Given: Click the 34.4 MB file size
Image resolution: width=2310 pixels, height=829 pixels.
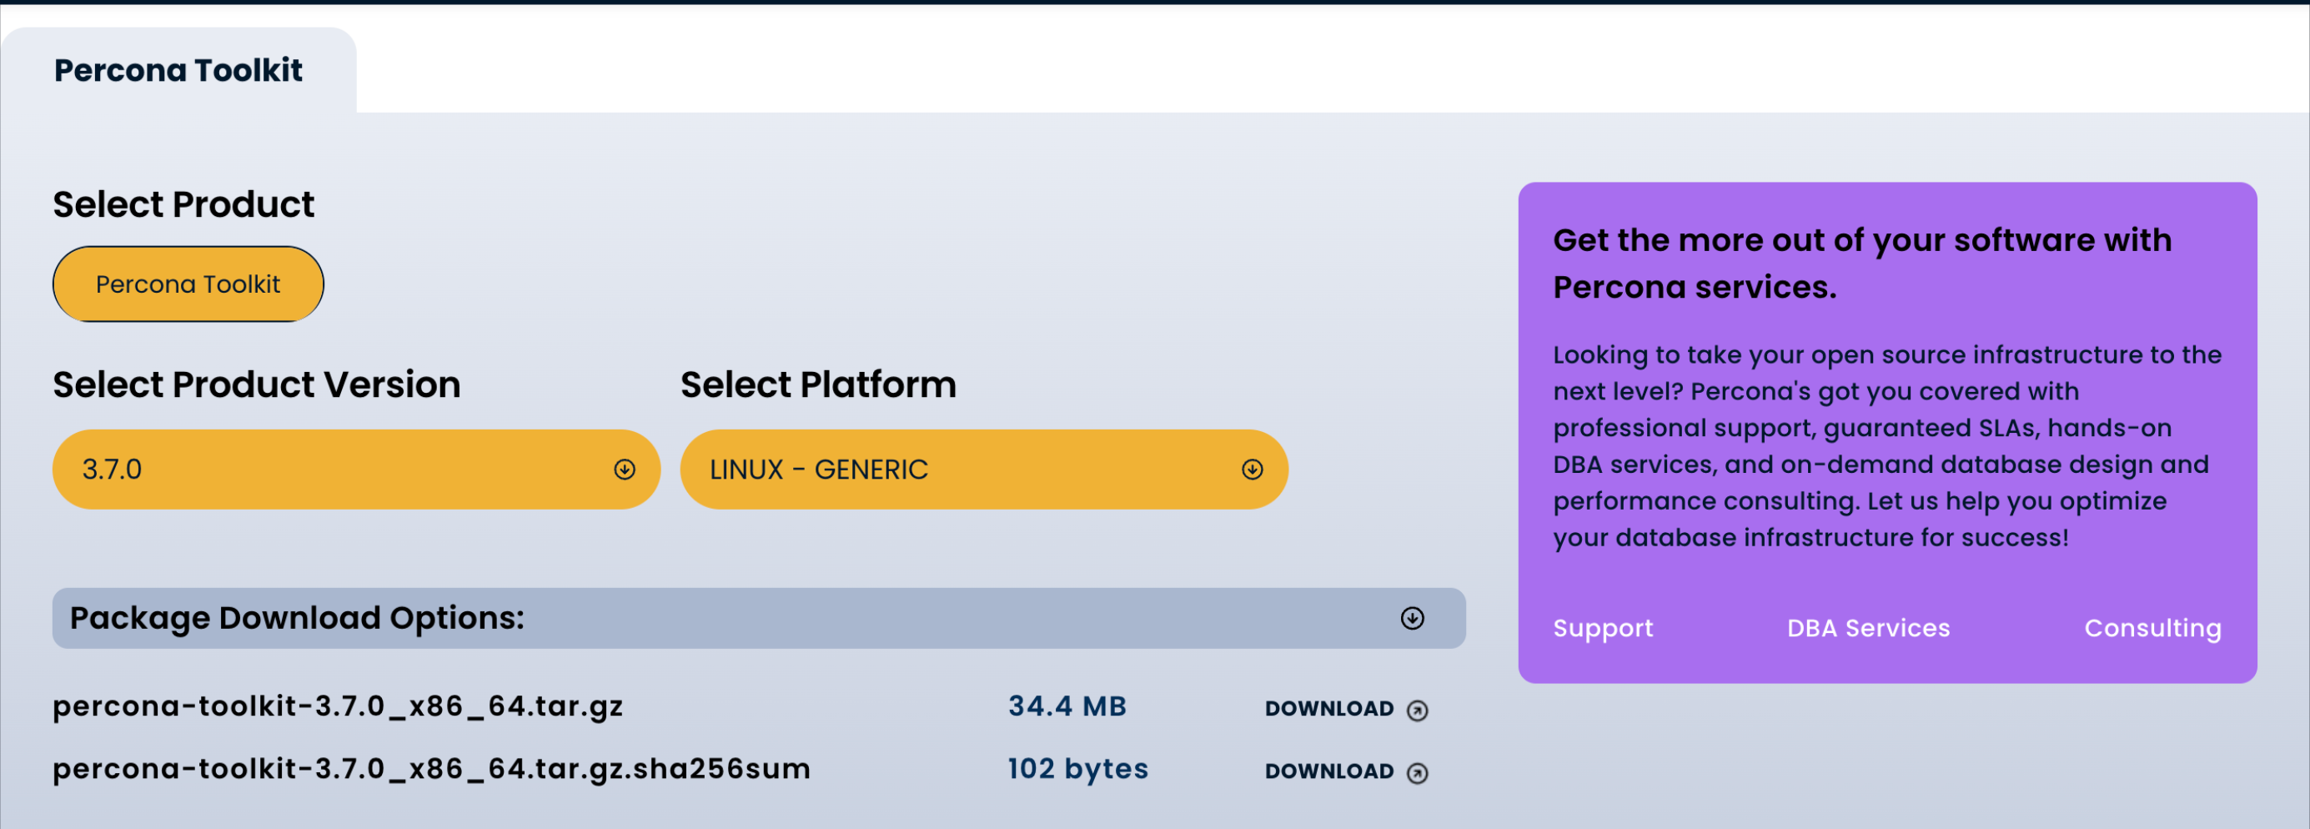Looking at the screenshot, I should tap(1067, 706).
